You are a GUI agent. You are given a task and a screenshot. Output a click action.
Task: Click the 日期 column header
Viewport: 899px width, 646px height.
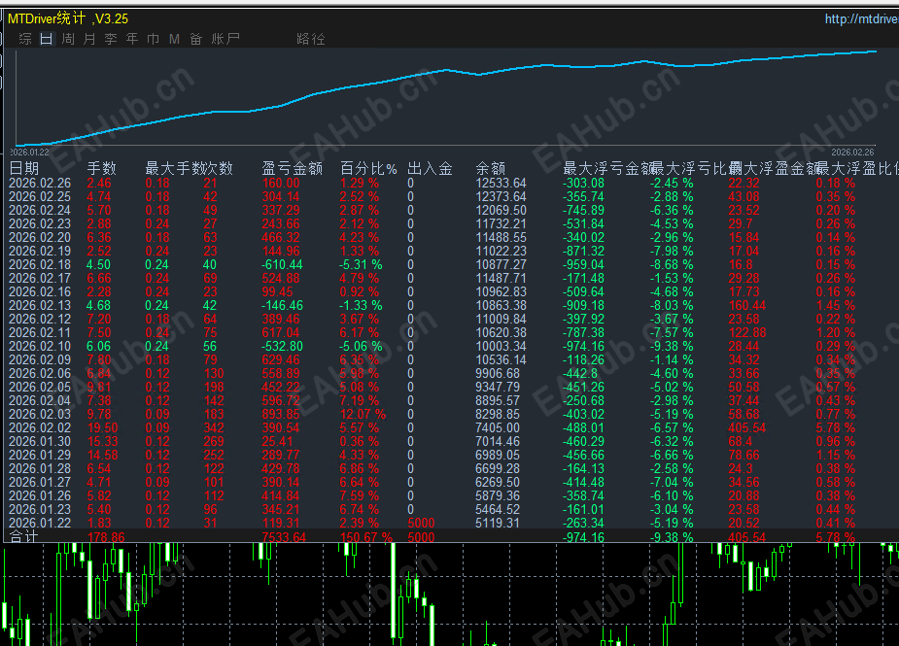tap(24, 168)
